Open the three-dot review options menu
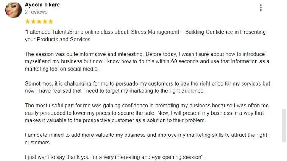287x161 pixels. [260, 8]
